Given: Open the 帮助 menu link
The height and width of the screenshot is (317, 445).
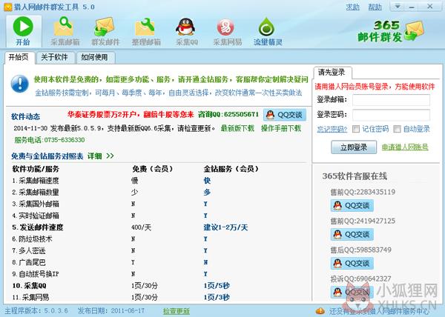Looking at the screenshot, I should pos(375,7).
